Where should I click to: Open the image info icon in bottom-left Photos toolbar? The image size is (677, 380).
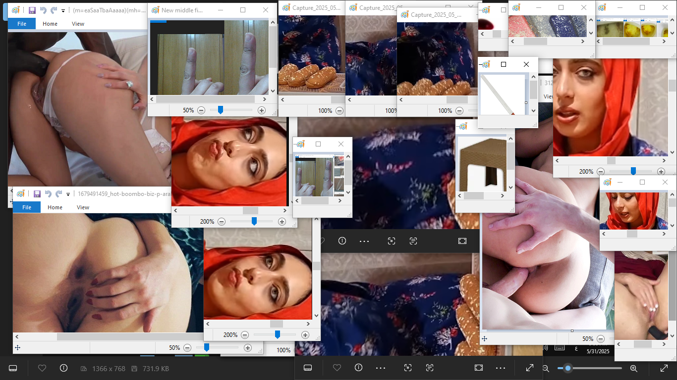[x=63, y=368]
